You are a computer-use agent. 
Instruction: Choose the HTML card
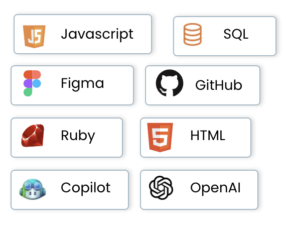pyautogui.click(x=196, y=138)
